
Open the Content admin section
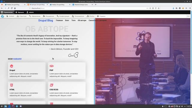pos(10,16)
